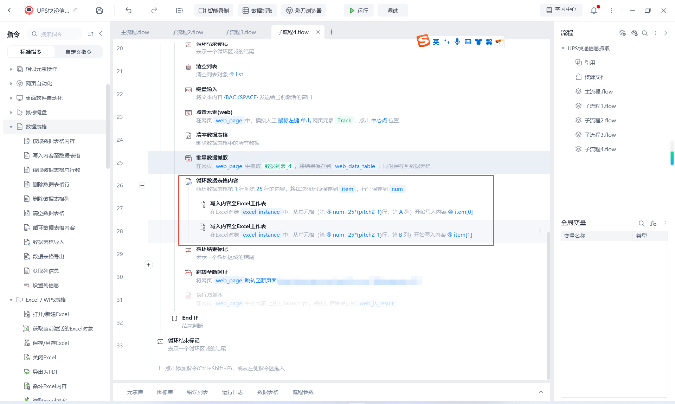Screen dimensions: 675x404
Task: Open 影刀浏览器 button
Action: [304, 11]
